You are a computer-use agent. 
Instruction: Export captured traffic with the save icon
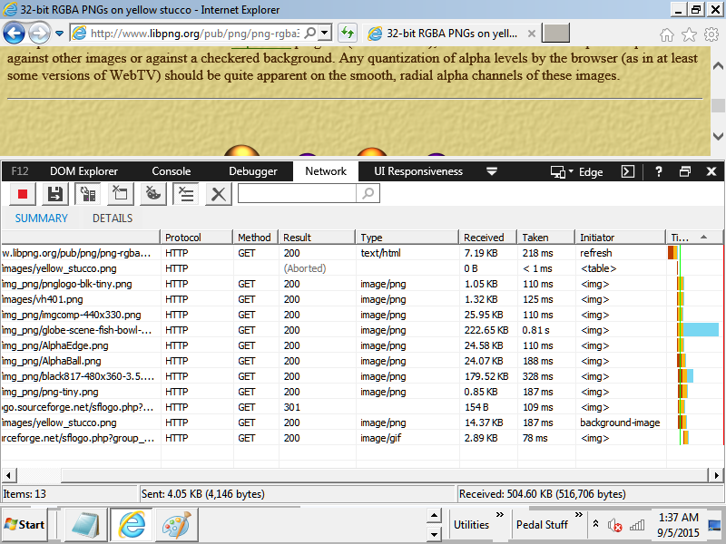pos(55,194)
